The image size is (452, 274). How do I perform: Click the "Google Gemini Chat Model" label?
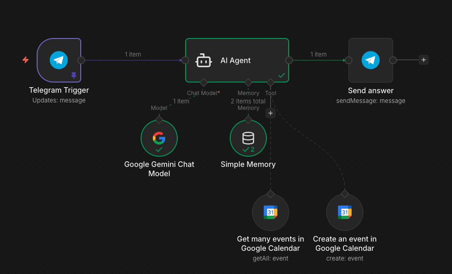pyautogui.click(x=159, y=169)
